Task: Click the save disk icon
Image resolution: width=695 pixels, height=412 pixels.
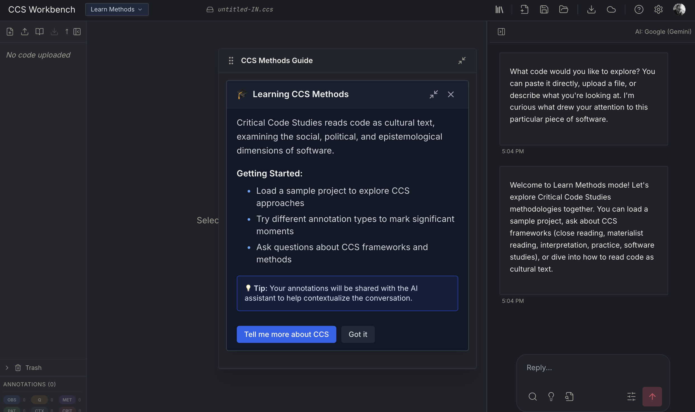Action: click(544, 9)
